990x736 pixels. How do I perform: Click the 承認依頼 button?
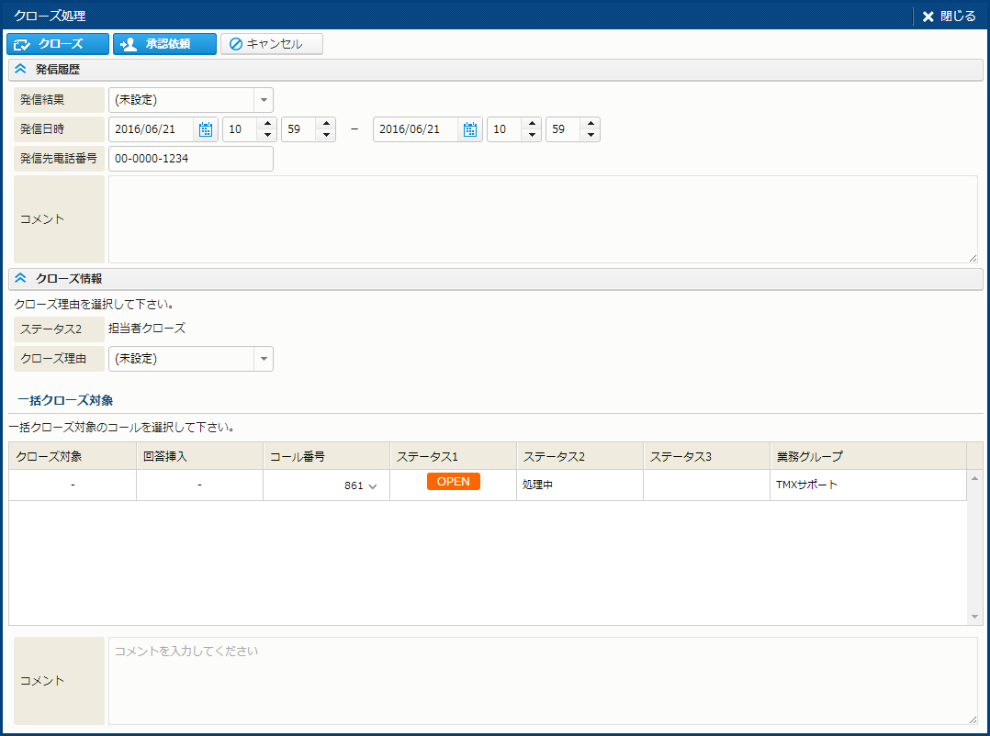[x=164, y=44]
